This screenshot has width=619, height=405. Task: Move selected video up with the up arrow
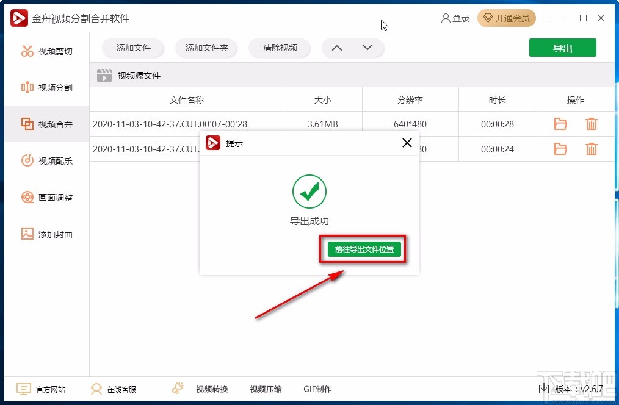tap(336, 47)
